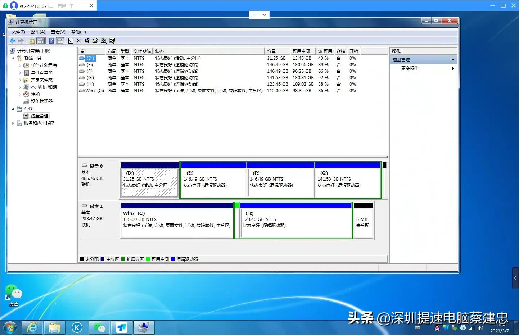Click the Back arrow toolbar icon
Image resolution: width=519 pixels, height=335 pixels.
tap(13, 41)
